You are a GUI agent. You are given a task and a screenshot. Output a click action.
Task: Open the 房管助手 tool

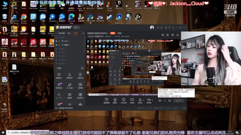click(x=70, y=76)
